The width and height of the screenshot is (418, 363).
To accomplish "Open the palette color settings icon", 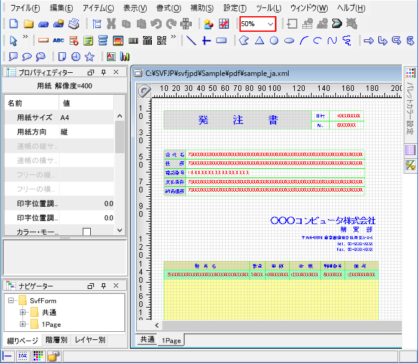I will tap(411, 73).
